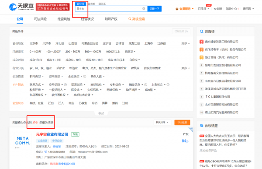Filter by 制造业 industry

pos(73,68)
